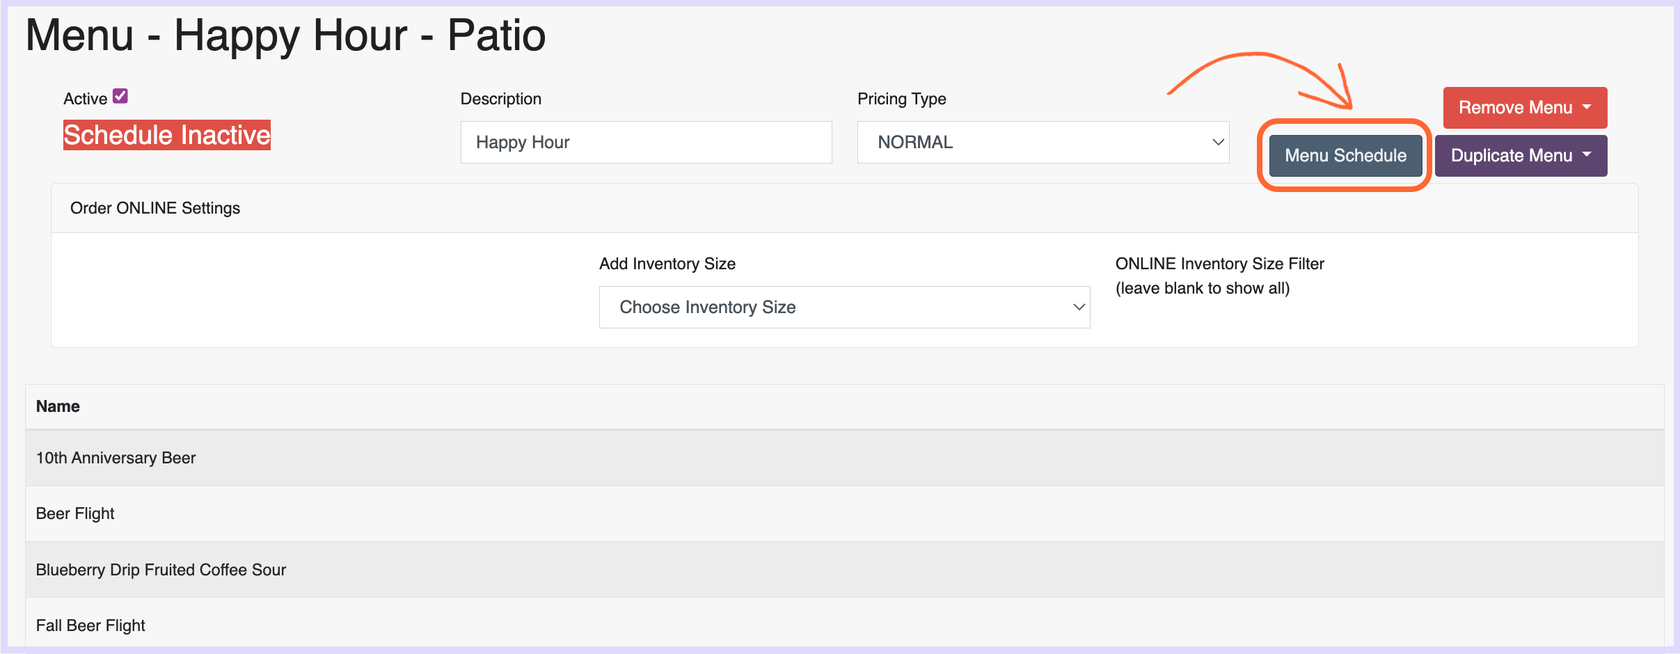Screen dimensions: 1680x654
Task: Click the Description field containing Happy Hour
Action: coord(646,143)
